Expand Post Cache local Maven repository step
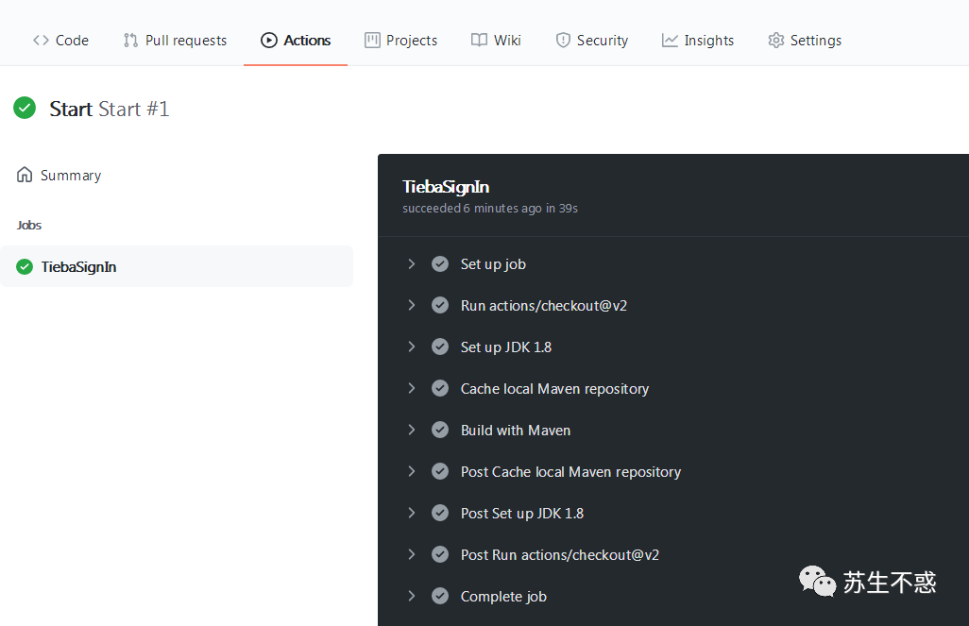Image resolution: width=969 pixels, height=626 pixels. click(x=412, y=471)
